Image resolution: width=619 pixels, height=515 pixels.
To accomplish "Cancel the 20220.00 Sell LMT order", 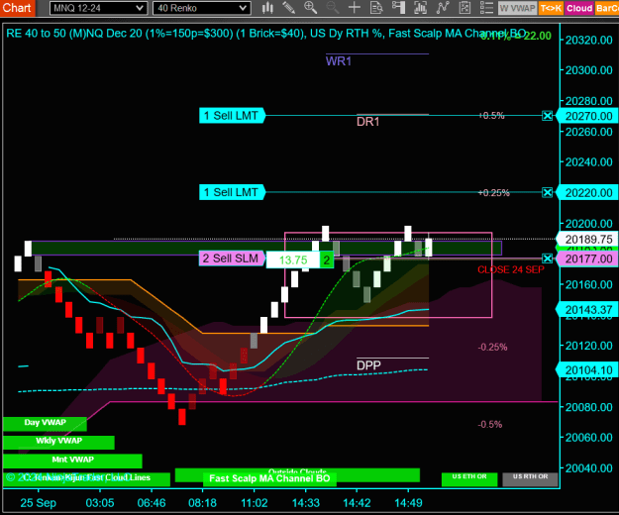I will [547, 192].
